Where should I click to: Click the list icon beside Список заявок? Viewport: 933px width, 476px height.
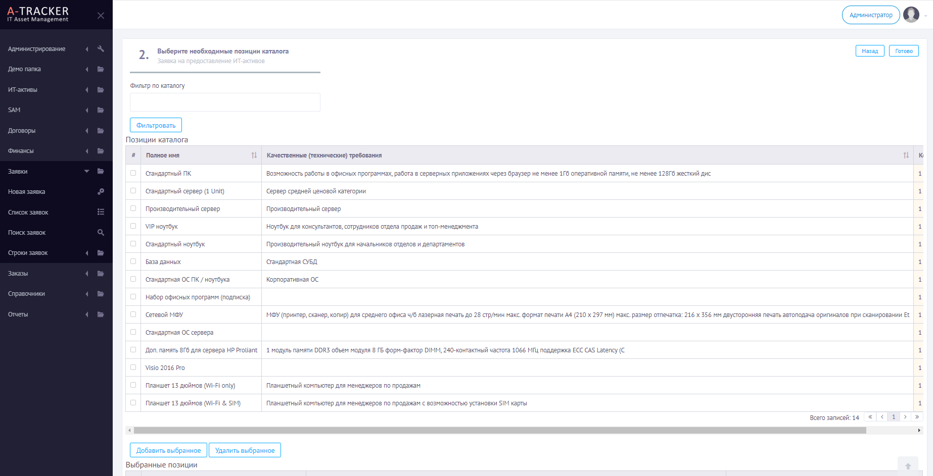(101, 212)
